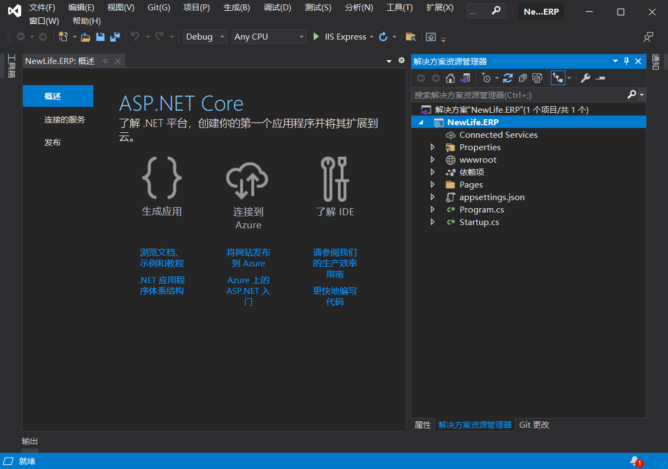668x469 pixels.
Task: Expand the Properties folder node
Action: click(432, 147)
